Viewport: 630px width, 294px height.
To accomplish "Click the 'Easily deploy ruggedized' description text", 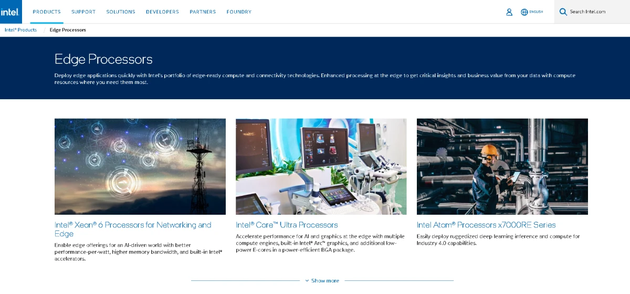I will [x=498, y=239].
